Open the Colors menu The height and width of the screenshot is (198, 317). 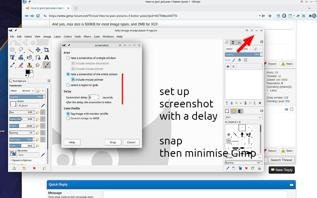[x=68, y=37]
